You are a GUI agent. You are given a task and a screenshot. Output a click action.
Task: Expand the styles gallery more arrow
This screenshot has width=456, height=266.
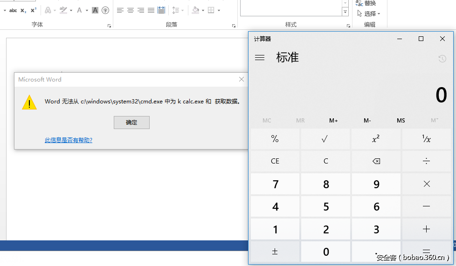pyautogui.click(x=345, y=13)
